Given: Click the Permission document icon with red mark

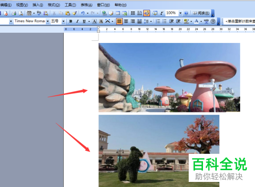Looking at the screenshot, I should pos(6,13).
